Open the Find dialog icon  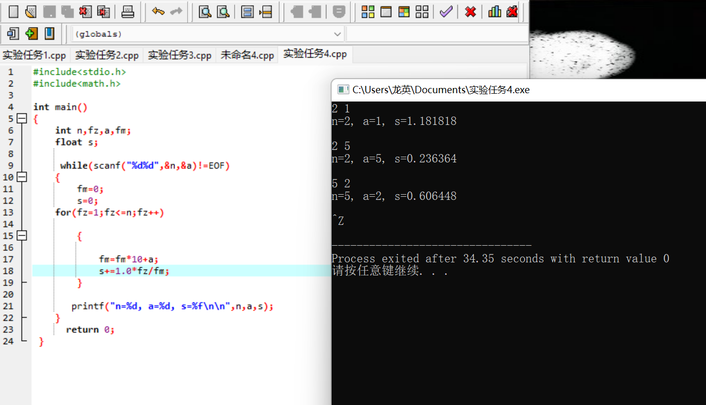(205, 11)
